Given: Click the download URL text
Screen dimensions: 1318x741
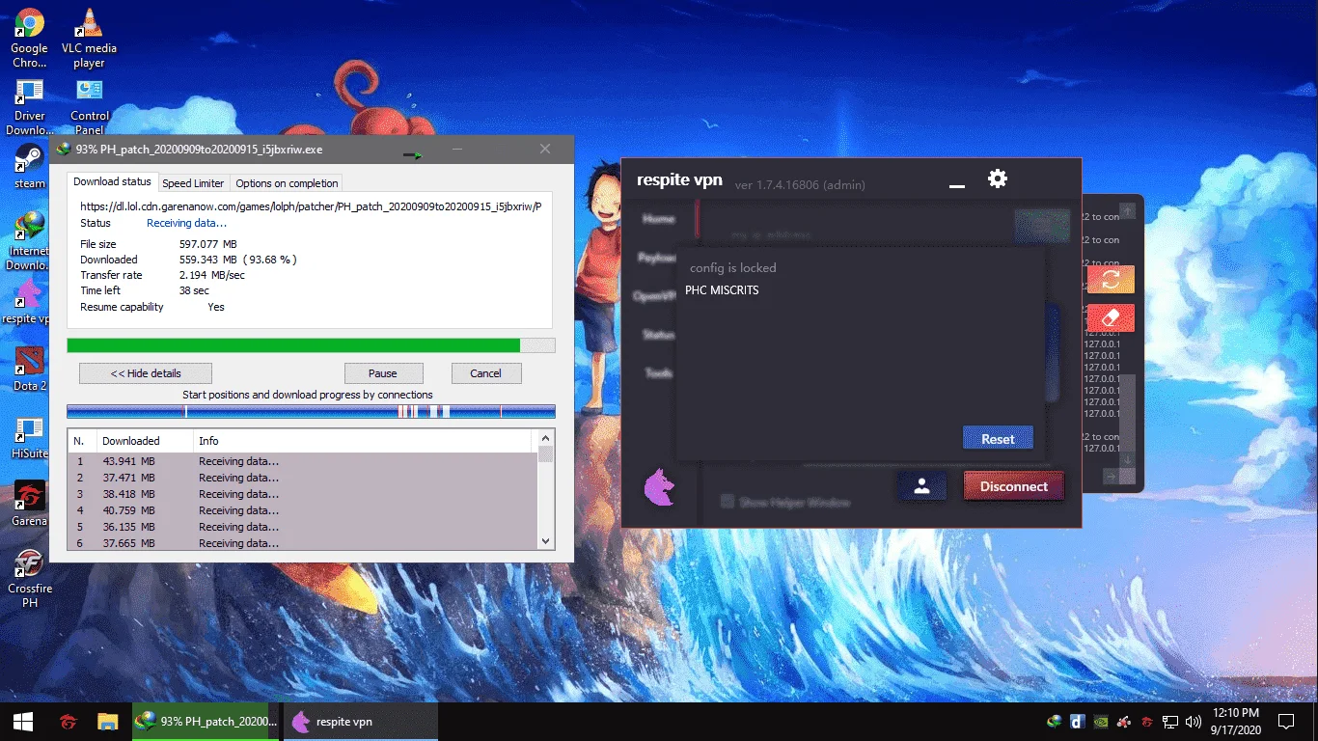Looking at the screenshot, I should (311, 206).
